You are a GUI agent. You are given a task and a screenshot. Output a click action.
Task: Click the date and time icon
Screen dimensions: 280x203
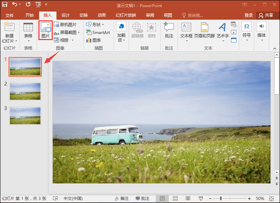pyautogui.click(x=234, y=24)
